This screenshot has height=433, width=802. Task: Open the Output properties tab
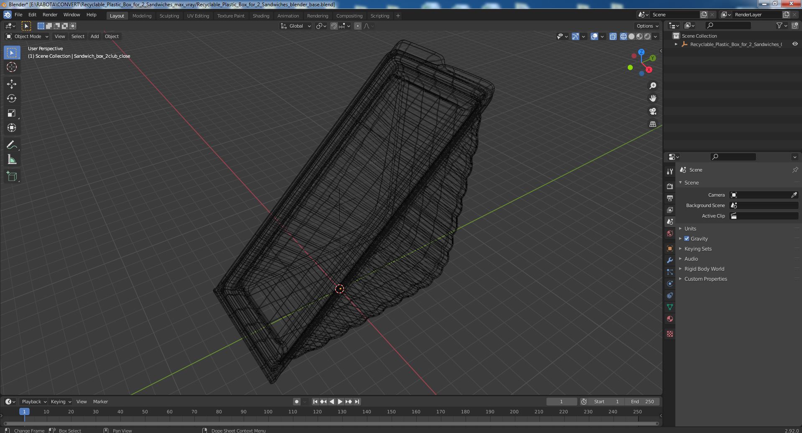(670, 198)
